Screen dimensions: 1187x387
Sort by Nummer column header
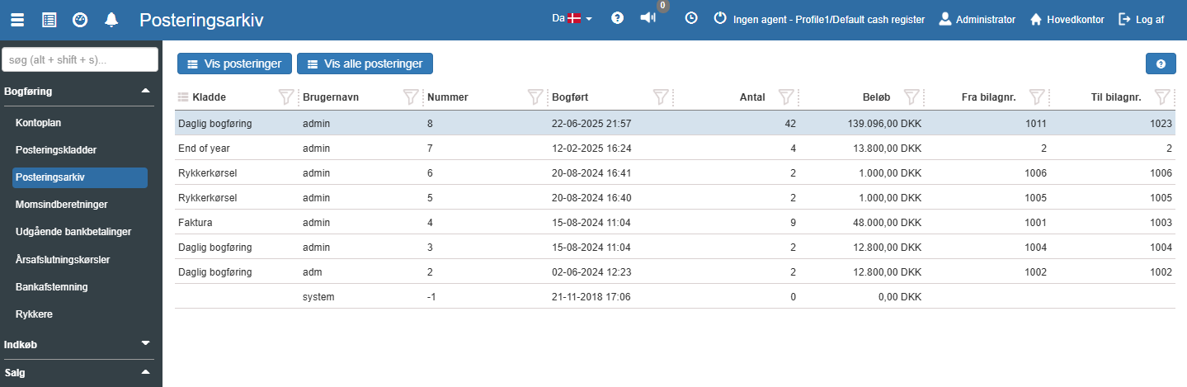point(448,97)
